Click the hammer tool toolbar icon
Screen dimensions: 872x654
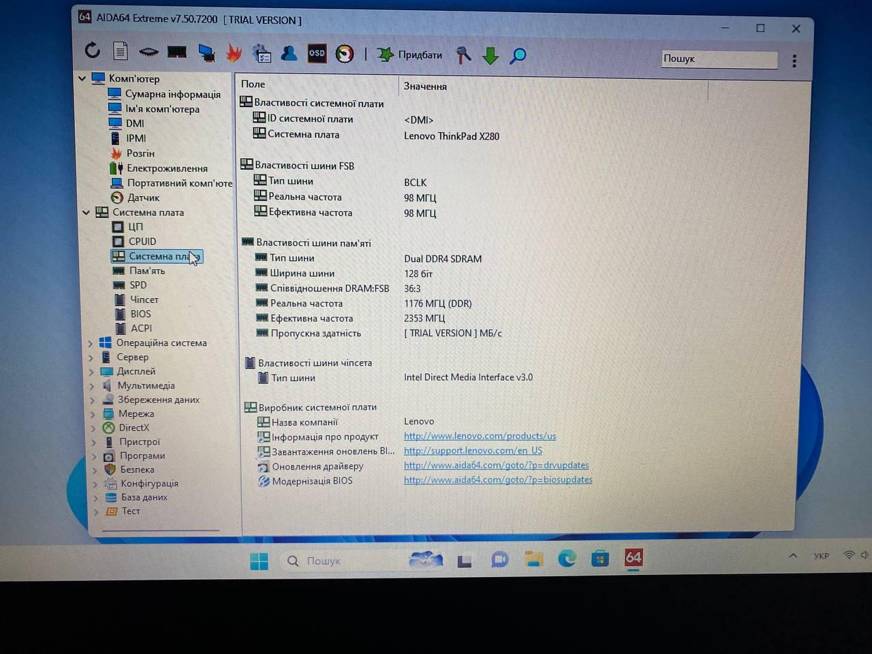(x=463, y=55)
